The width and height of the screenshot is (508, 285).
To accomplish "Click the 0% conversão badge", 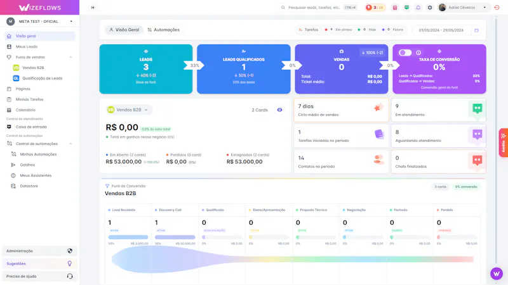I will pyautogui.click(x=466, y=187).
